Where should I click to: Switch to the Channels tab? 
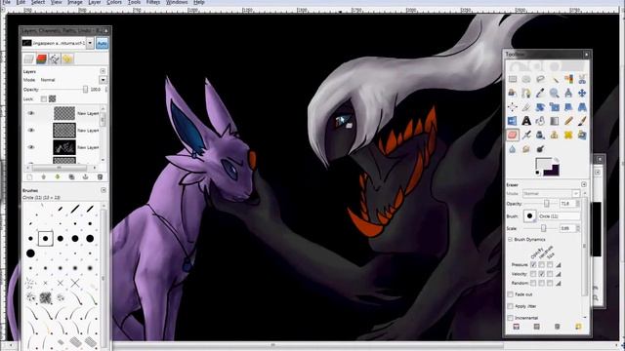(x=42, y=58)
